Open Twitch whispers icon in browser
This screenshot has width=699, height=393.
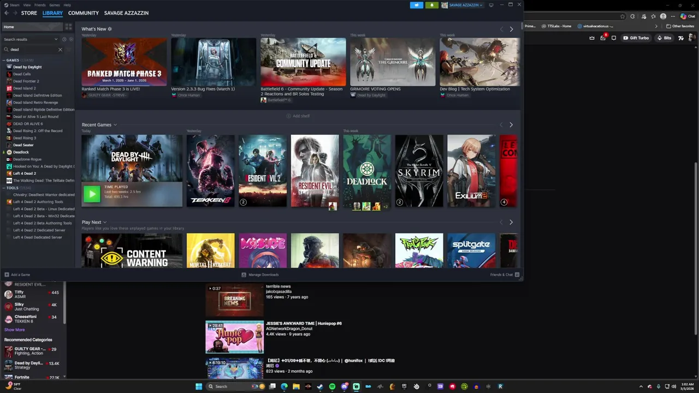614,38
